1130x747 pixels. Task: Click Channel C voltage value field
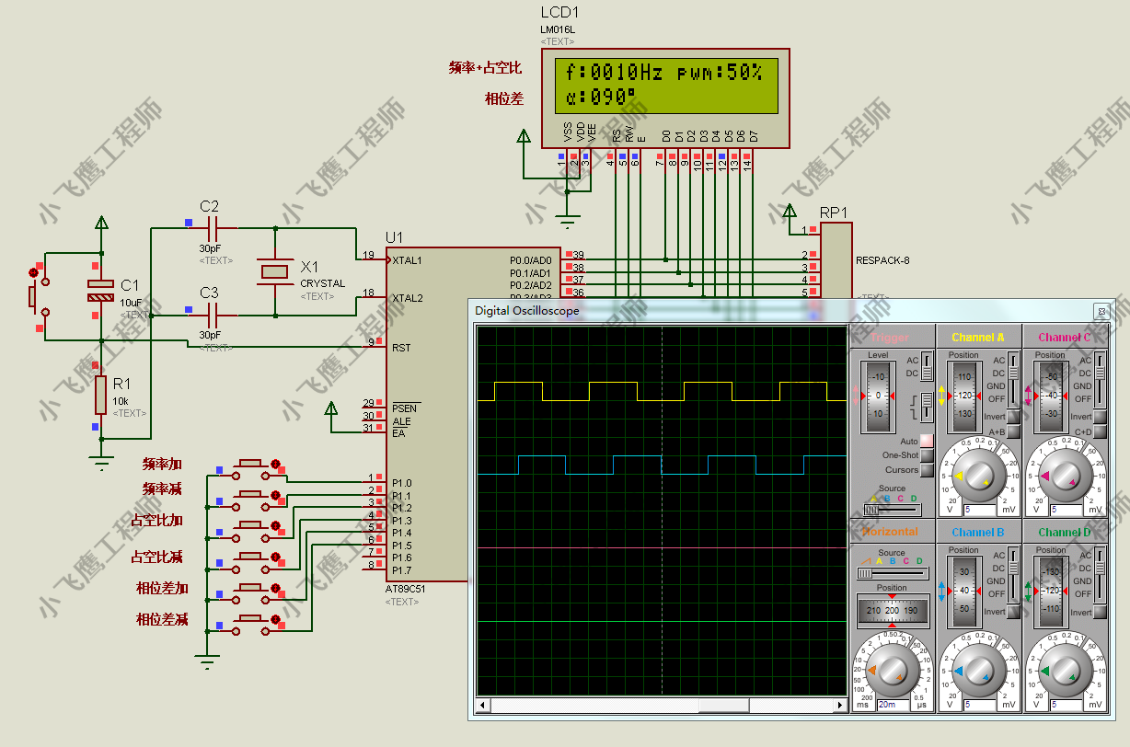click(x=1068, y=509)
